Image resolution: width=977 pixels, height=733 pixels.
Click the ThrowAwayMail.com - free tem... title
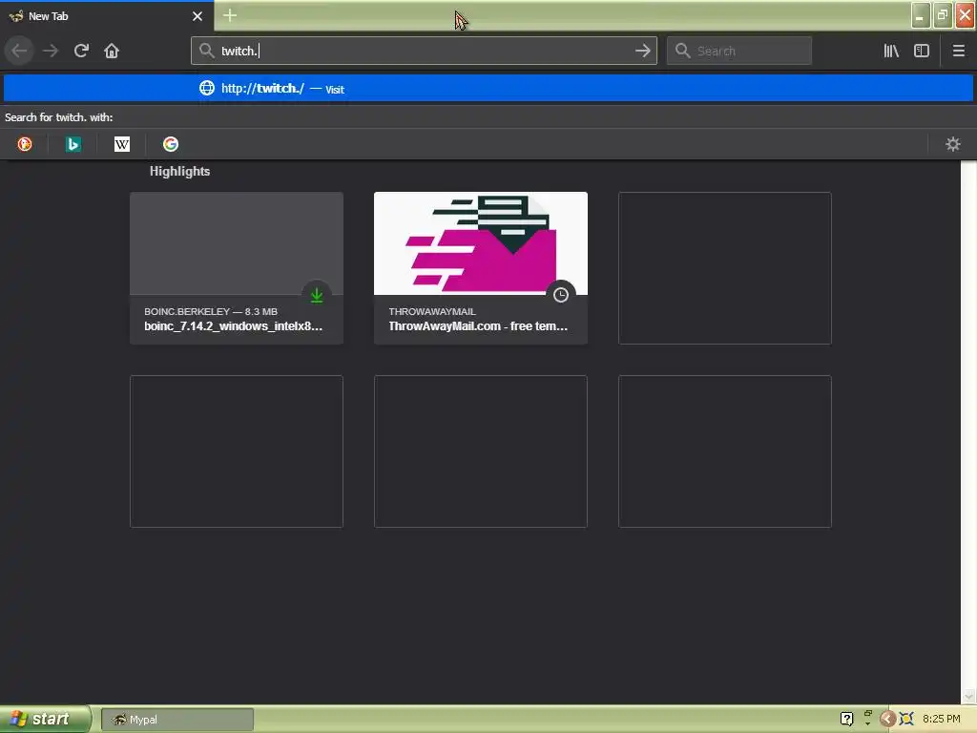tap(478, 326)
